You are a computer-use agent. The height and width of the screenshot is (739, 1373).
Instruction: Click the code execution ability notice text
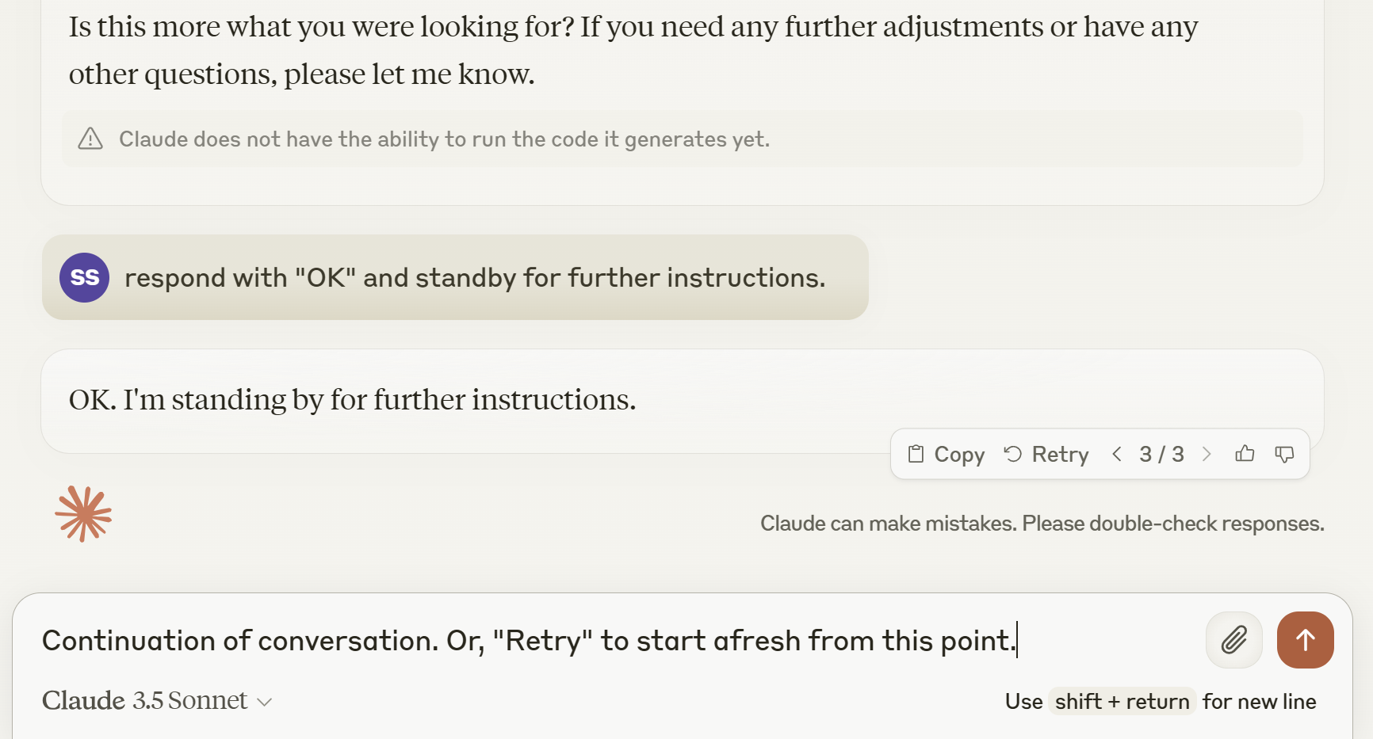444,139
